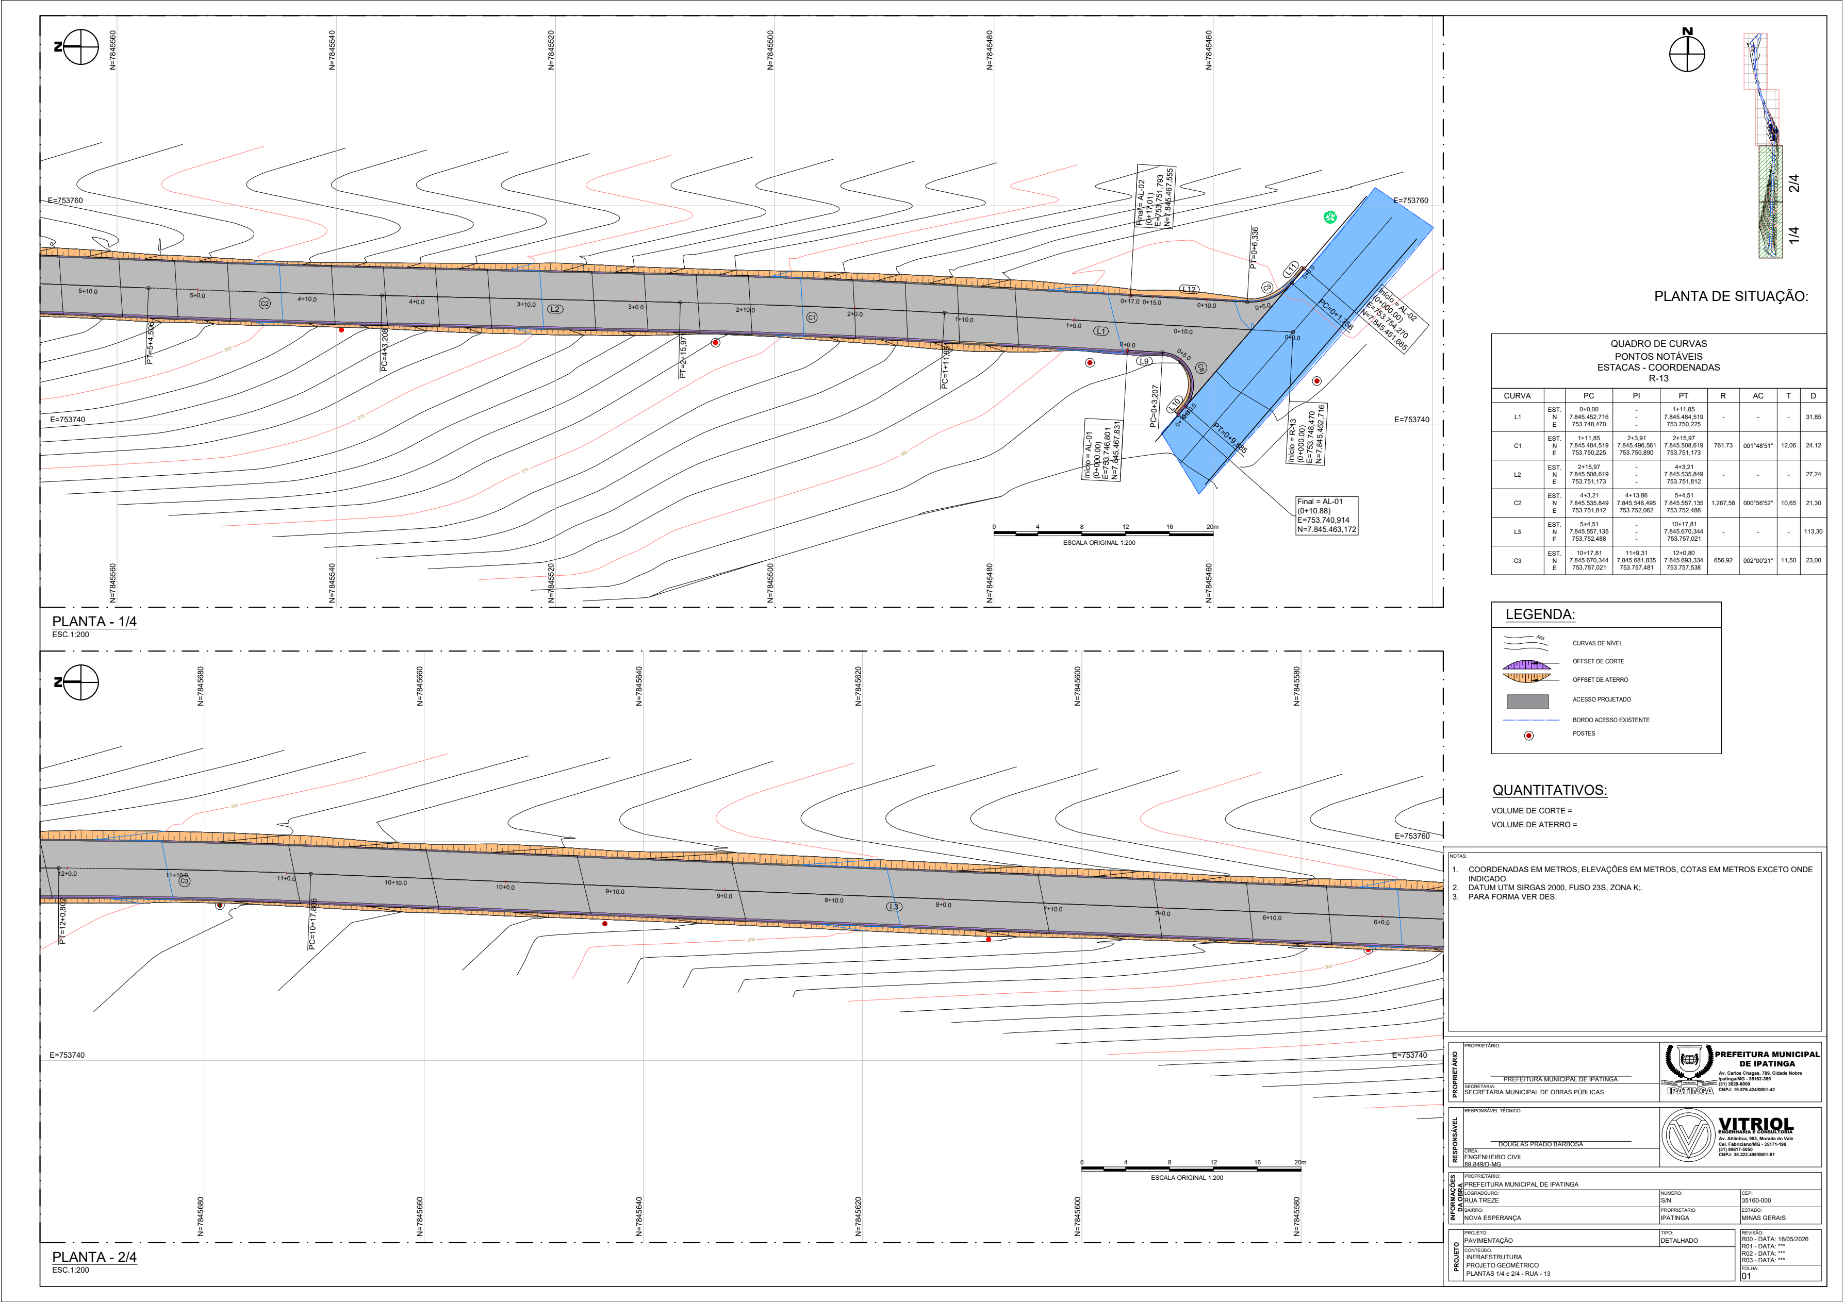Click the north arrow in Planta 1/4

[x=77, y=46]
